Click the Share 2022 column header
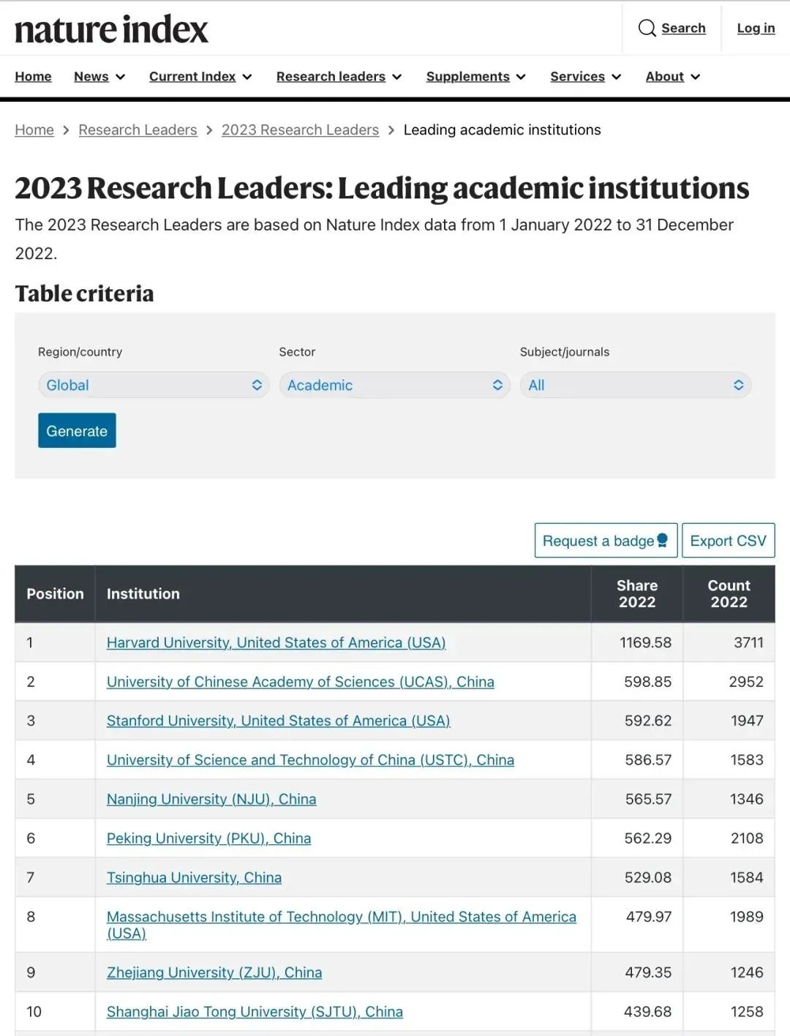 pyautogui.click(x=637, y=593)
